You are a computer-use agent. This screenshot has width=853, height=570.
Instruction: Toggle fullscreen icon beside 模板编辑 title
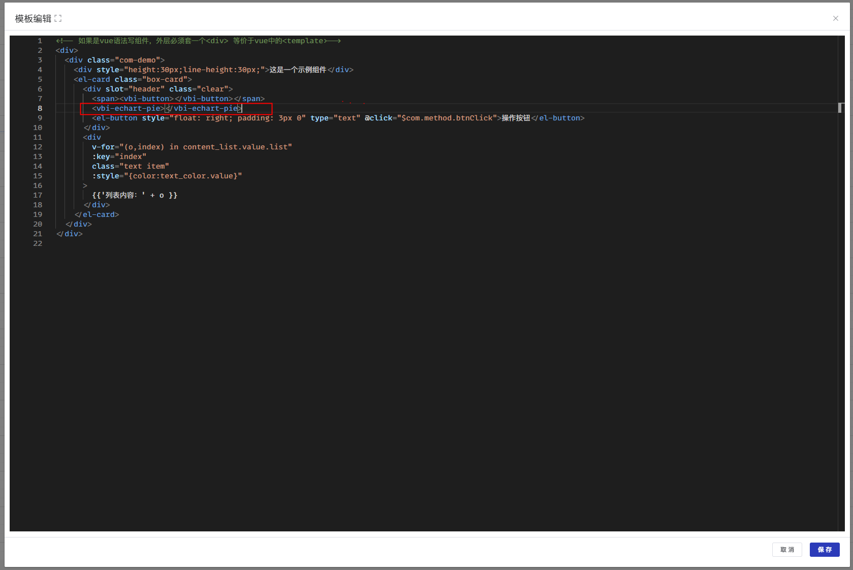click(58, 19)
